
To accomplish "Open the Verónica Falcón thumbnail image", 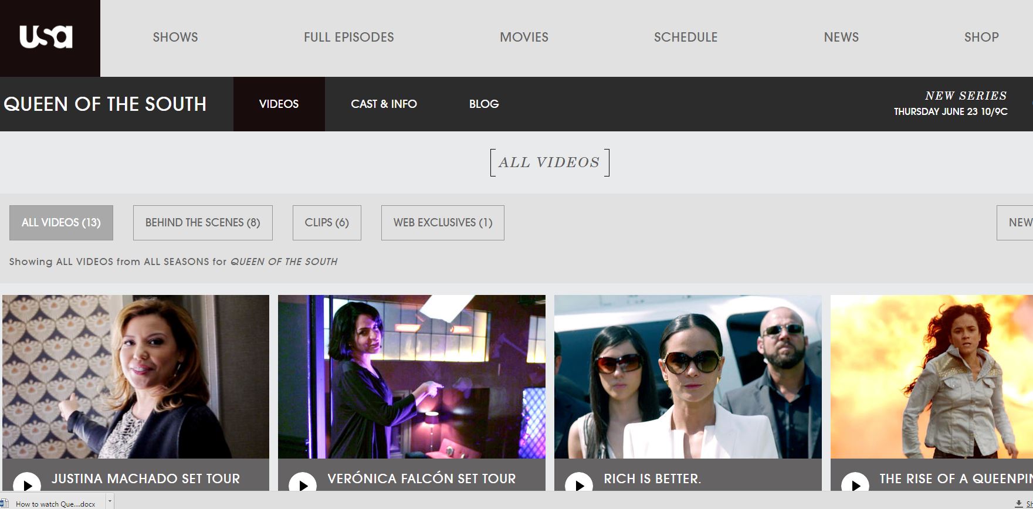I will [412, 376].
